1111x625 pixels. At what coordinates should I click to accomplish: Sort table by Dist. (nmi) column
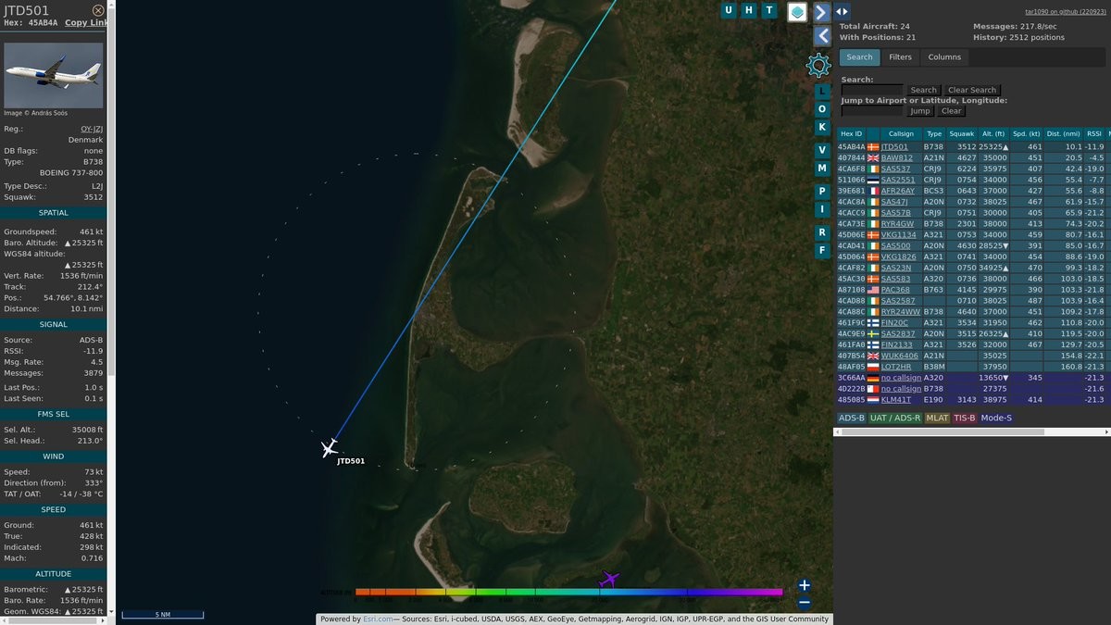pyautogui.click(x=1064, y=134)
